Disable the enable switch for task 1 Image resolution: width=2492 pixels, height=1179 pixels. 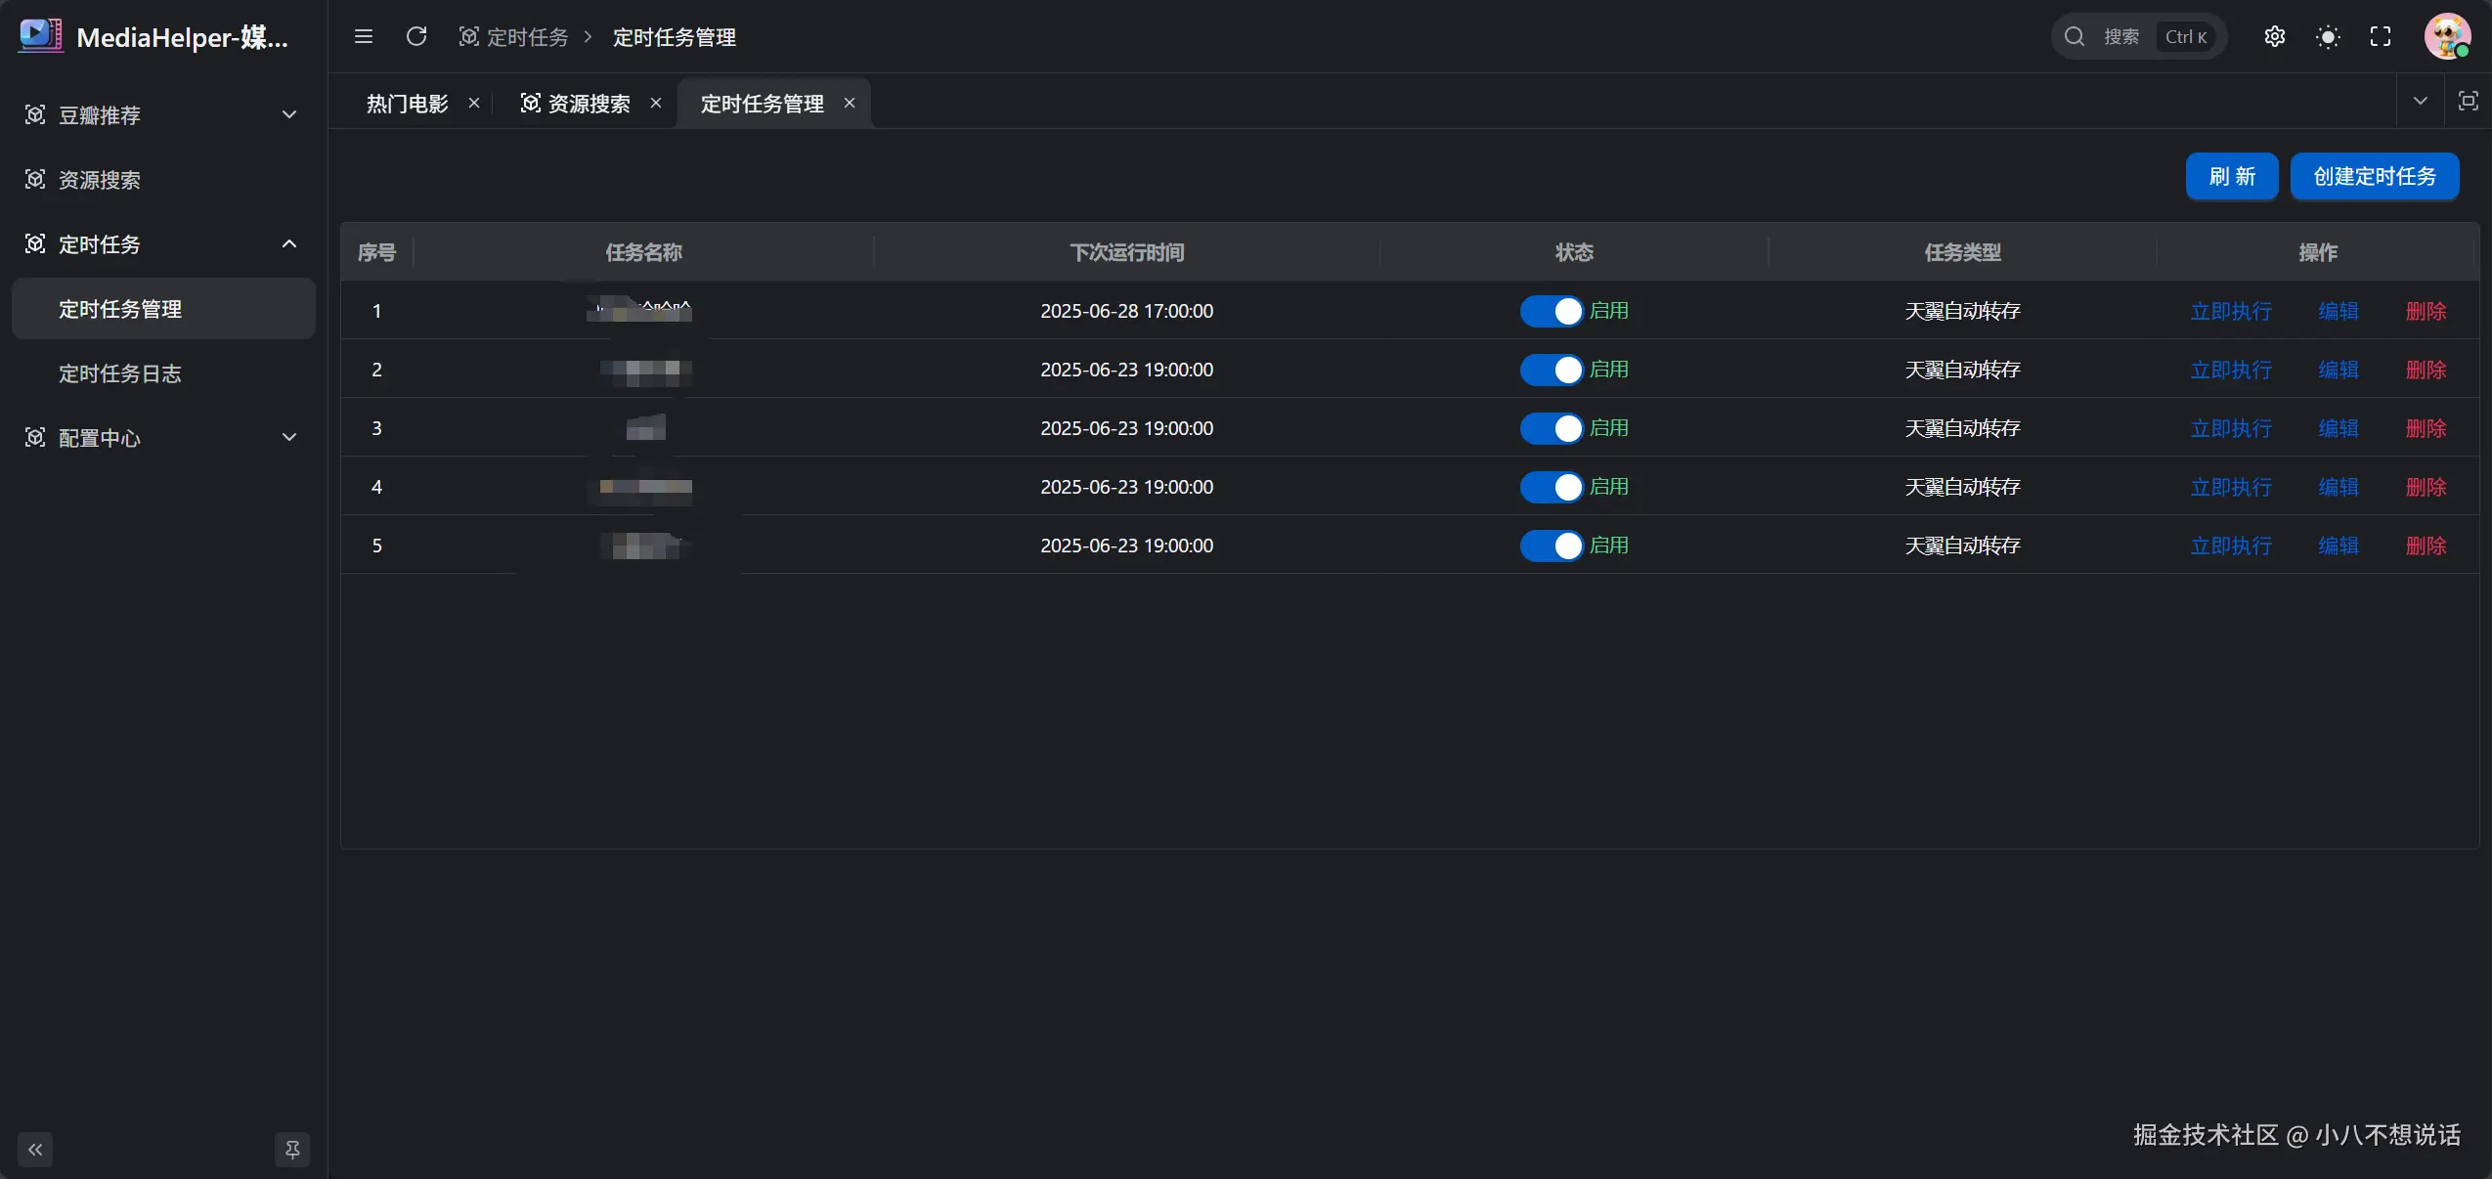pos(1551,311)
